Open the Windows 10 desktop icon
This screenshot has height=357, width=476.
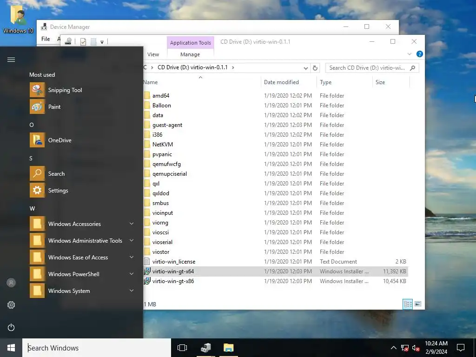pos(18,19)
